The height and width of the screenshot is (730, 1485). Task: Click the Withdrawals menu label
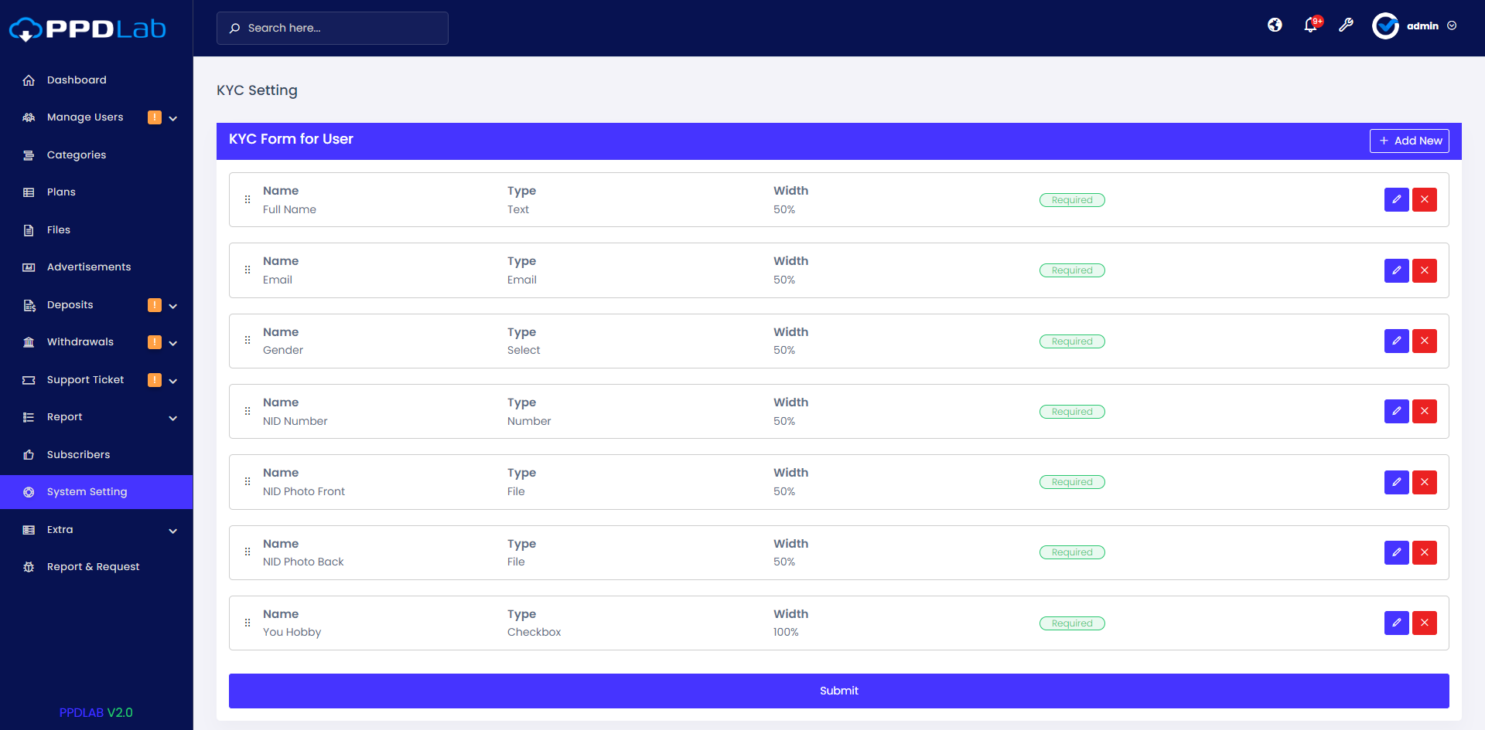[80, 342]
